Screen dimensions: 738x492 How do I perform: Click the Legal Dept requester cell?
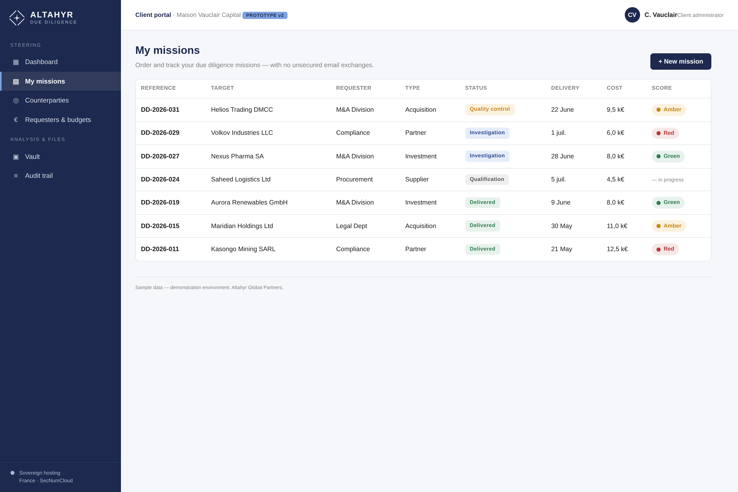tap(351, 226)
